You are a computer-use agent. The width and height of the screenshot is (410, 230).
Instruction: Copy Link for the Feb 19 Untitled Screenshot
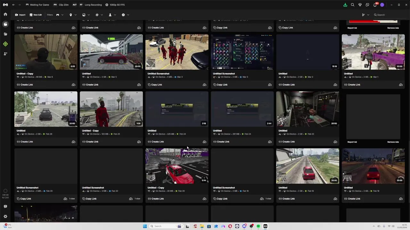pos(220,199)
